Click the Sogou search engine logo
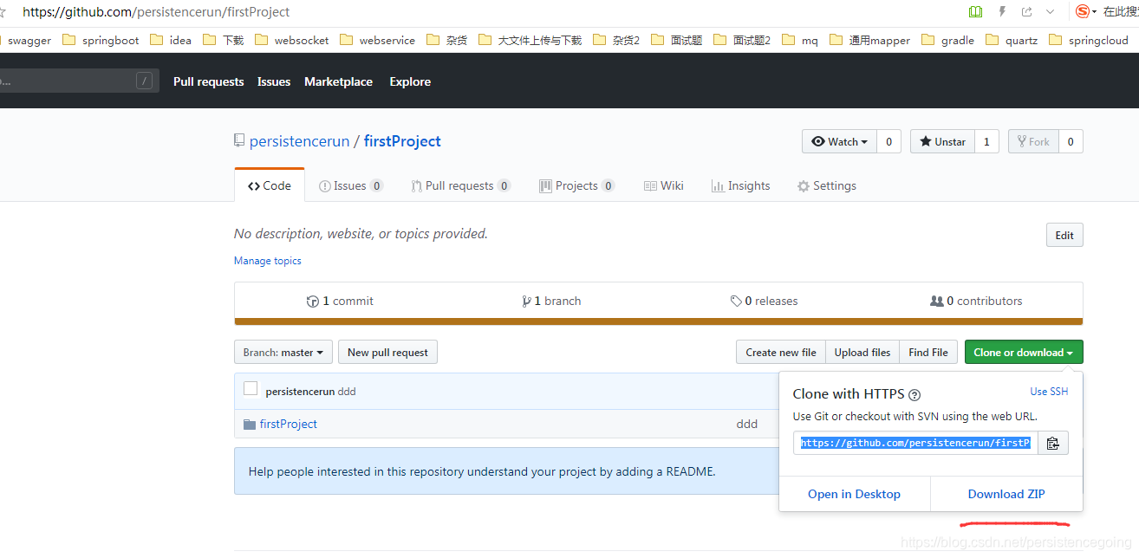1139x558 pixels. [x=1082, y=11]
